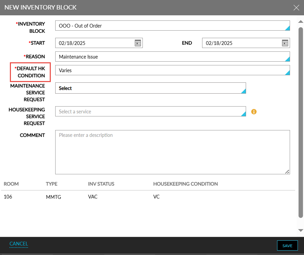This screenshot has width=304, height=255.
Task: Click the ROOM column header
Action: [x=11, y=184]
